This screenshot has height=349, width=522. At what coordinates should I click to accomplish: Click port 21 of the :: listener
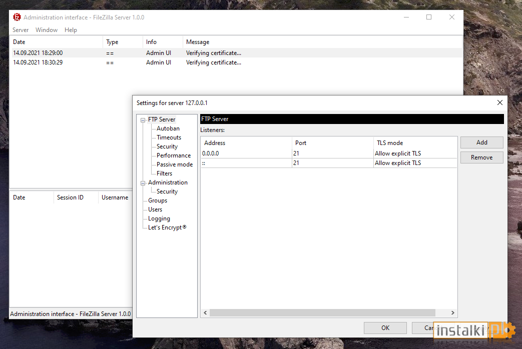(x=333, y=163)
